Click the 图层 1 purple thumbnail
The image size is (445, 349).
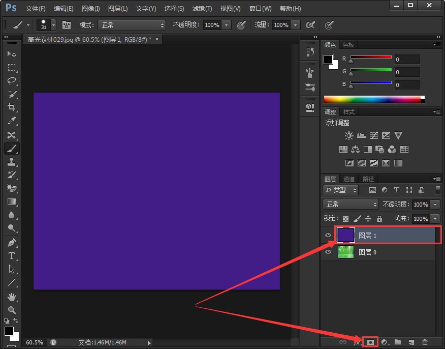346,235
